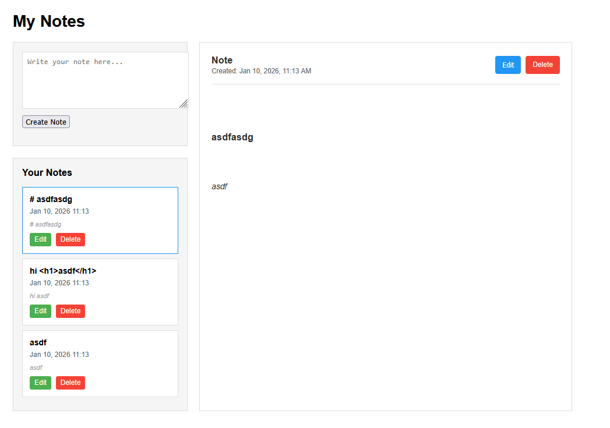Click green Edit on the "hi <h1>asdf</h1>" note
The width and height of the screenshot is (610, 428).
[x=40, y=311]
